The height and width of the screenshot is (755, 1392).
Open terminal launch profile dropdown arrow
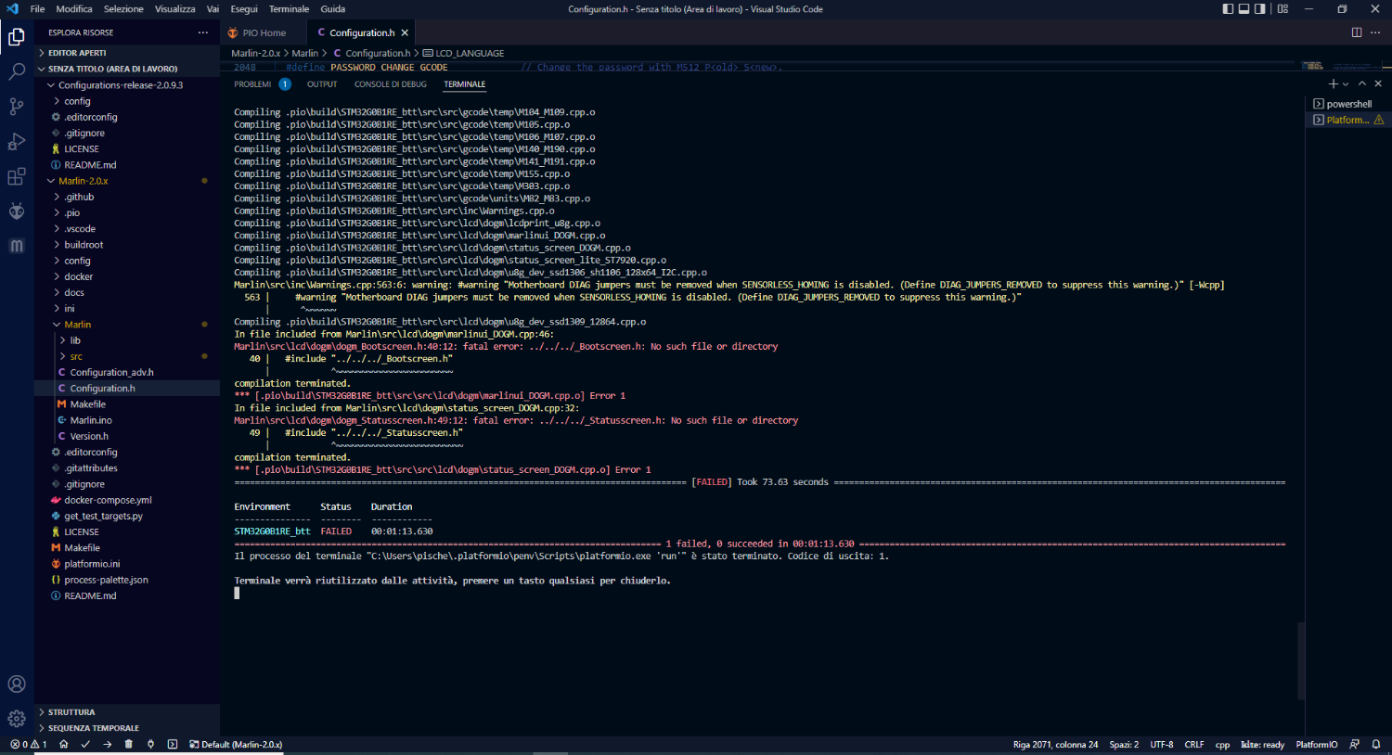point(1346,83)
